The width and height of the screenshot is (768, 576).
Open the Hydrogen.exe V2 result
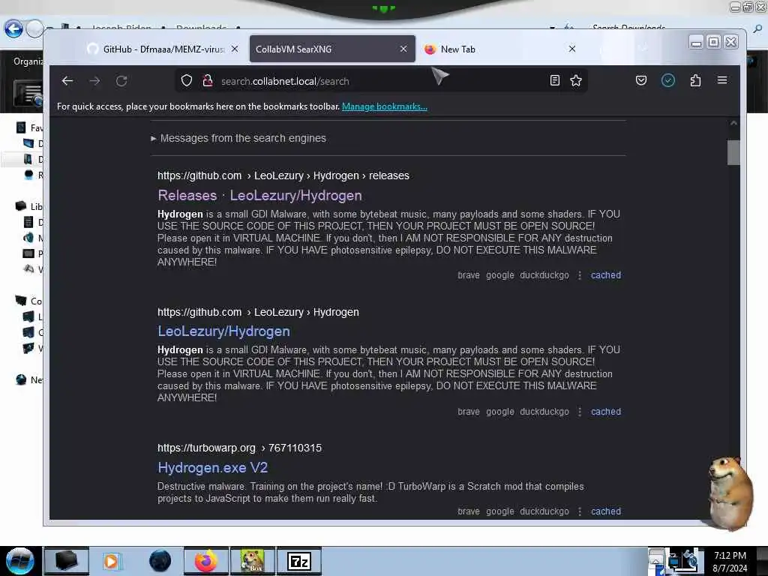coord(212,468)
